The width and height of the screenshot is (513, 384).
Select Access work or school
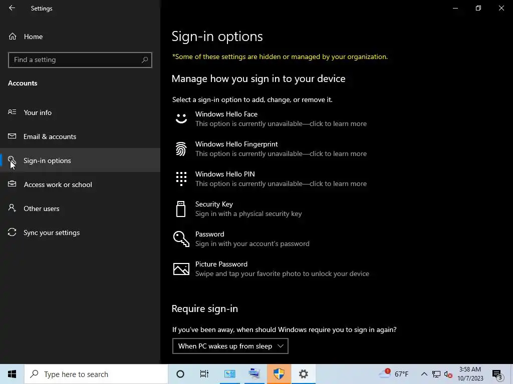click(x=80, y=184)
